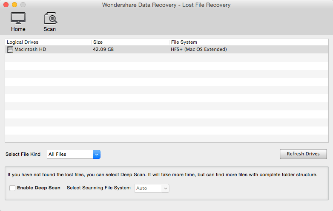Viewport: 333px width, 211px height.
Task: Click the Refresh Drives button
Action: pyautogui.click(x=303, y=154)
